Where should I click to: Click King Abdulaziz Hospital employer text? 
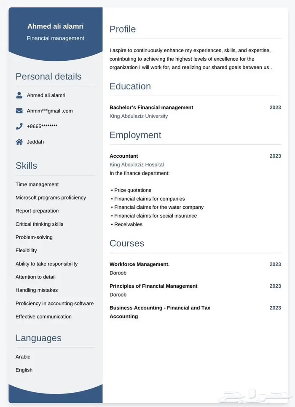pos(137,164)
